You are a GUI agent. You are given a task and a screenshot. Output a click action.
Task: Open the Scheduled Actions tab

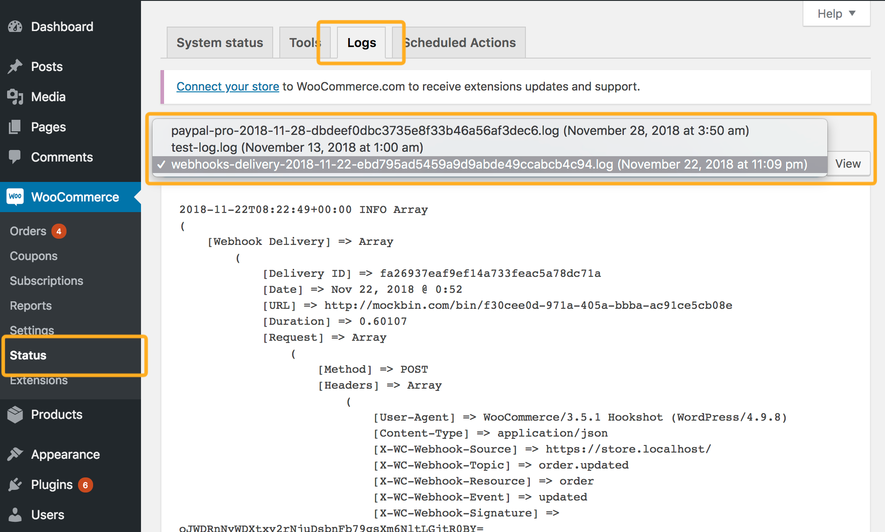(459, 43)
